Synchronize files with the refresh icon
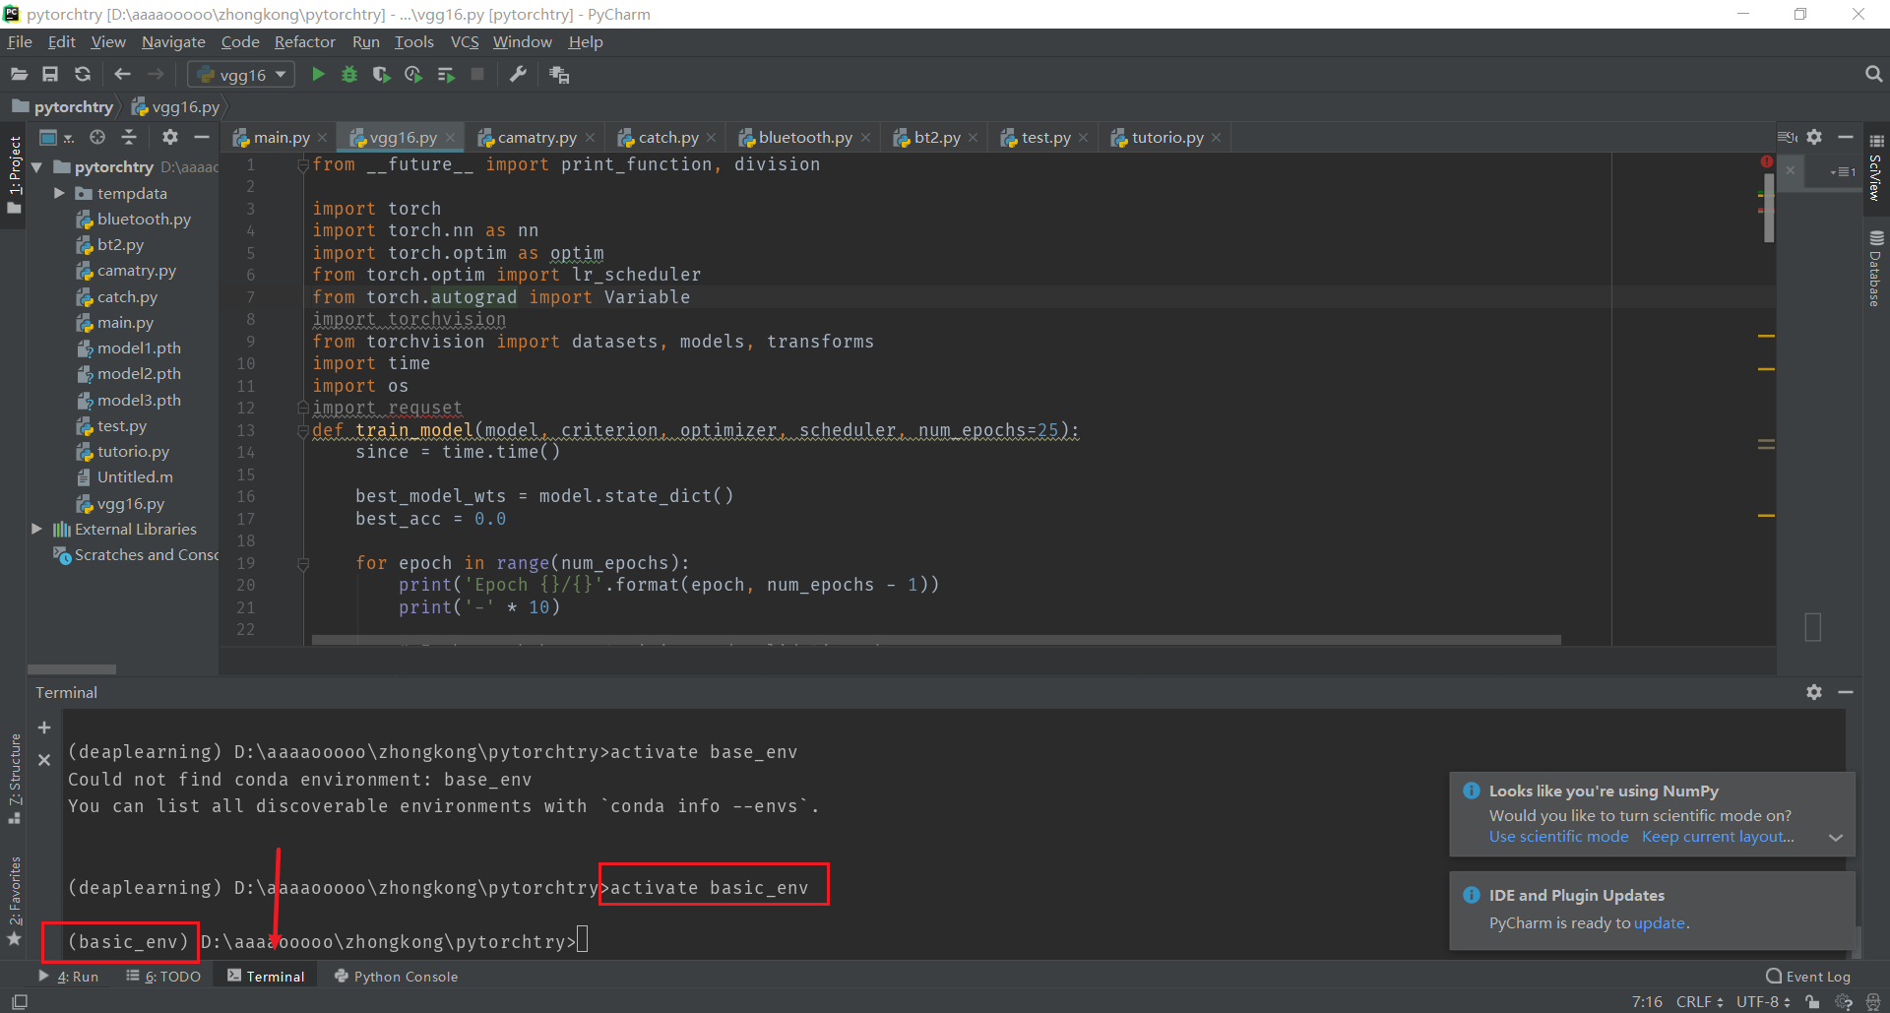1890x1013 pixels. tap(83, 74)
